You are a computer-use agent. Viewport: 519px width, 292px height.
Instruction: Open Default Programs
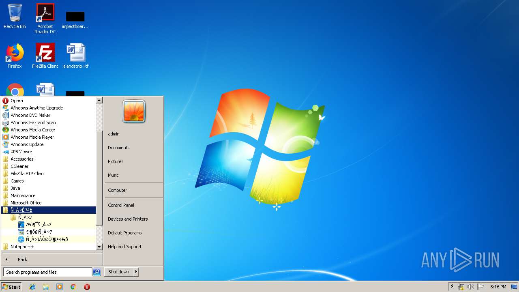[133, 233]
